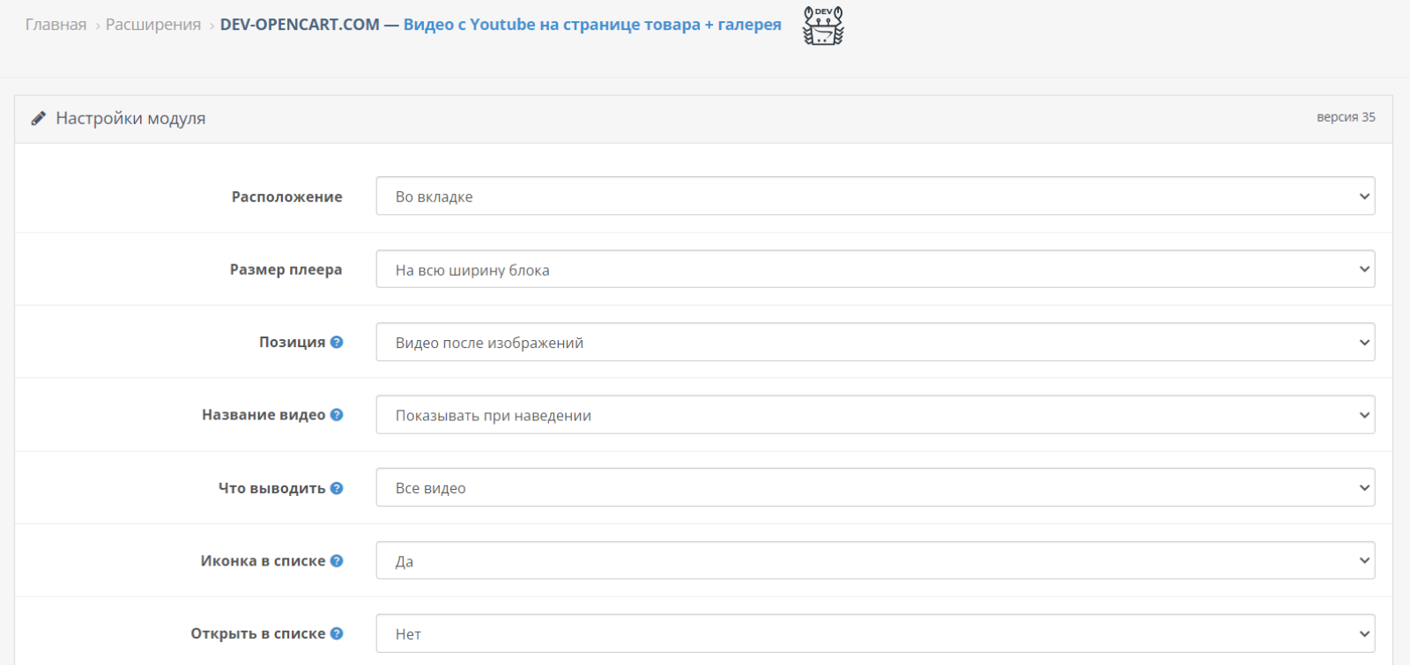Image resolution: width=1410 pixels, height=666 pixels.
Task: Click the Что выводить field label
Action: pyautogui.click(x=272, y=488)
